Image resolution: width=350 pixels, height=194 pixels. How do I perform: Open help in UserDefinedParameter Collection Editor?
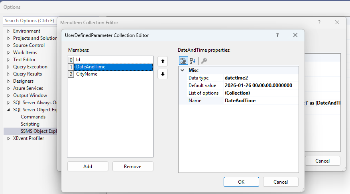pyautogui.click(x=277, y=35)
